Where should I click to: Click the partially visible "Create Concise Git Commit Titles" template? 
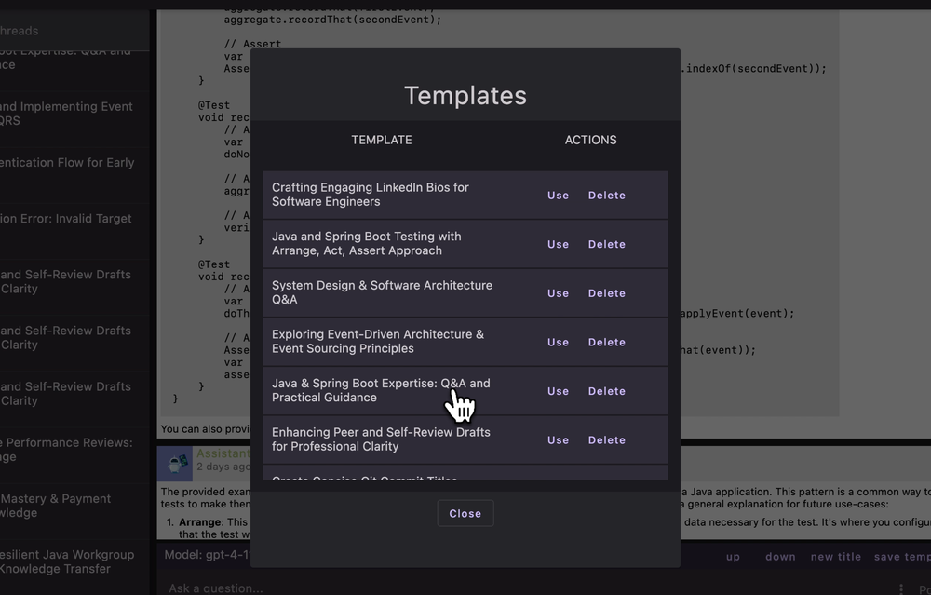372,480
